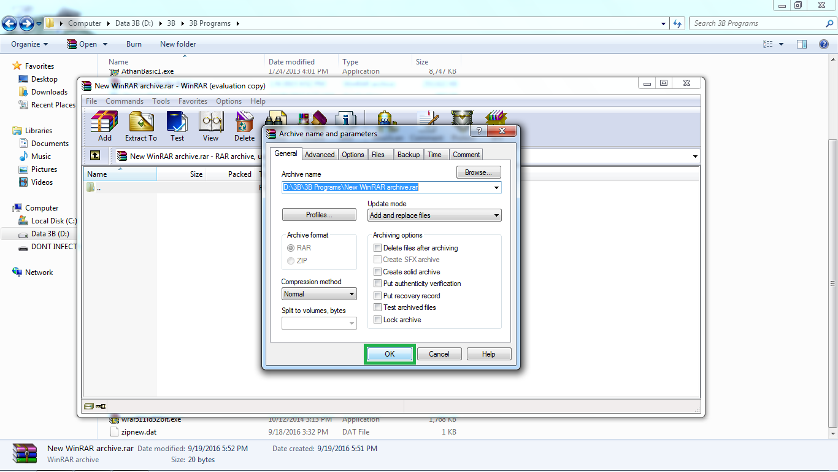The image size is (838, 472).
Task: Enable Delete files after archiving
Action: point(378,248)
